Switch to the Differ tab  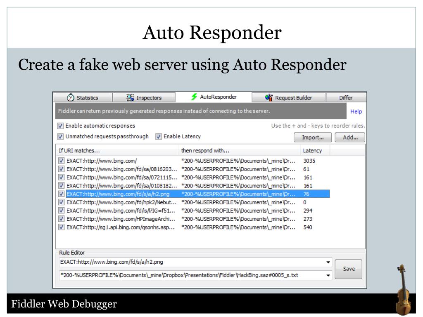[x=346, y=97]
